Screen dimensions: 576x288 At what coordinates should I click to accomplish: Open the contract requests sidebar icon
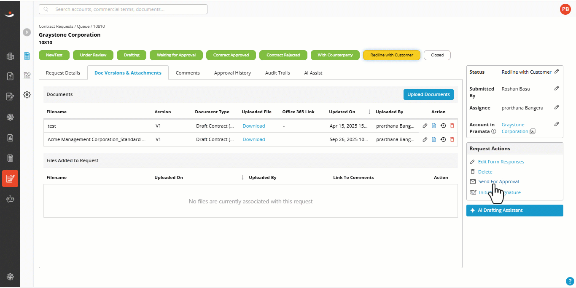pos(10,179)
